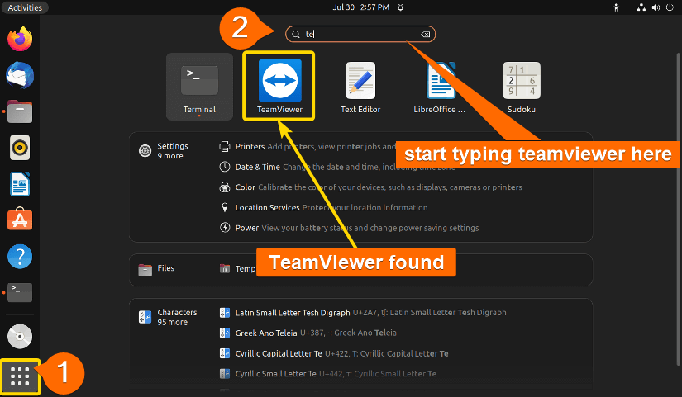Click inside the search input field
This screenshot has width=682, height=397.
click(x=360, y=35)
